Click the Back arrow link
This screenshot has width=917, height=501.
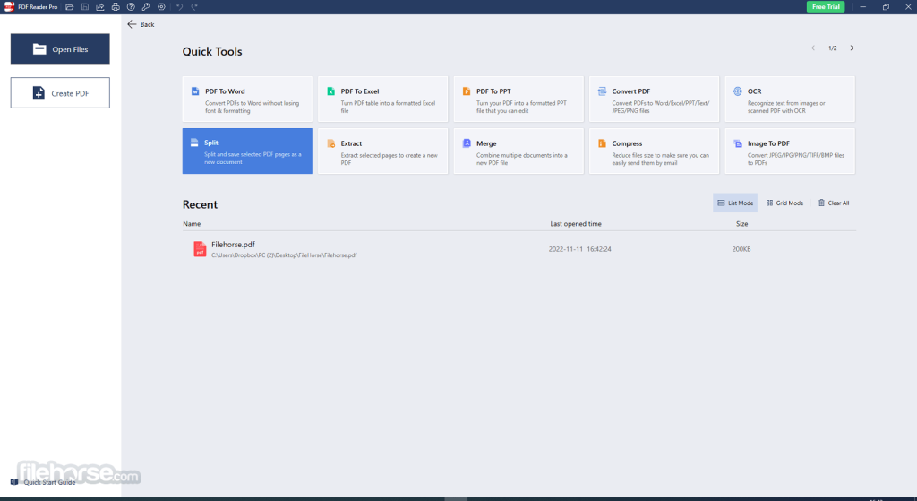pos(141,24)
